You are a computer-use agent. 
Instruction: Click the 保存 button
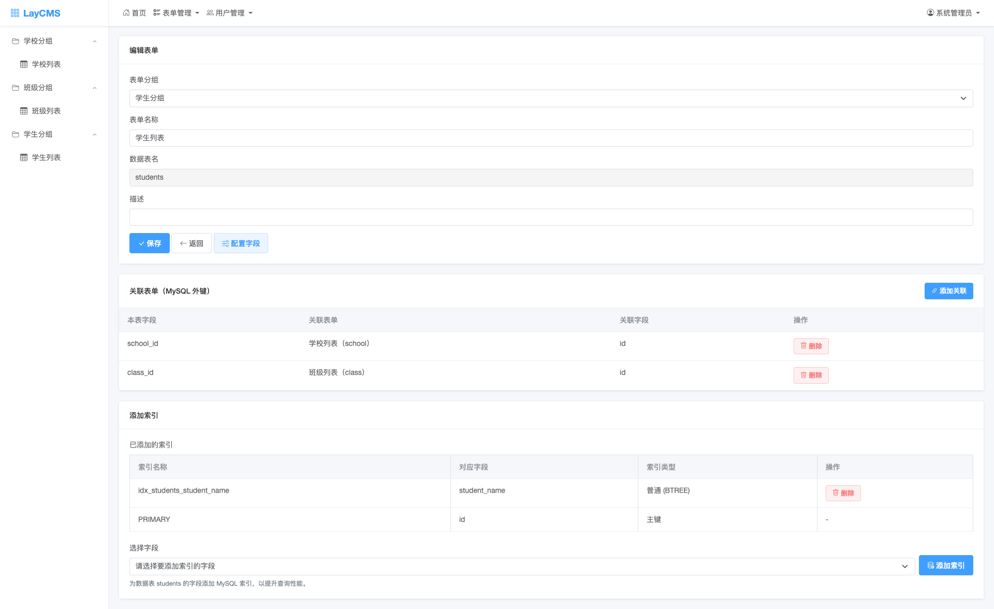coord(149,243)
